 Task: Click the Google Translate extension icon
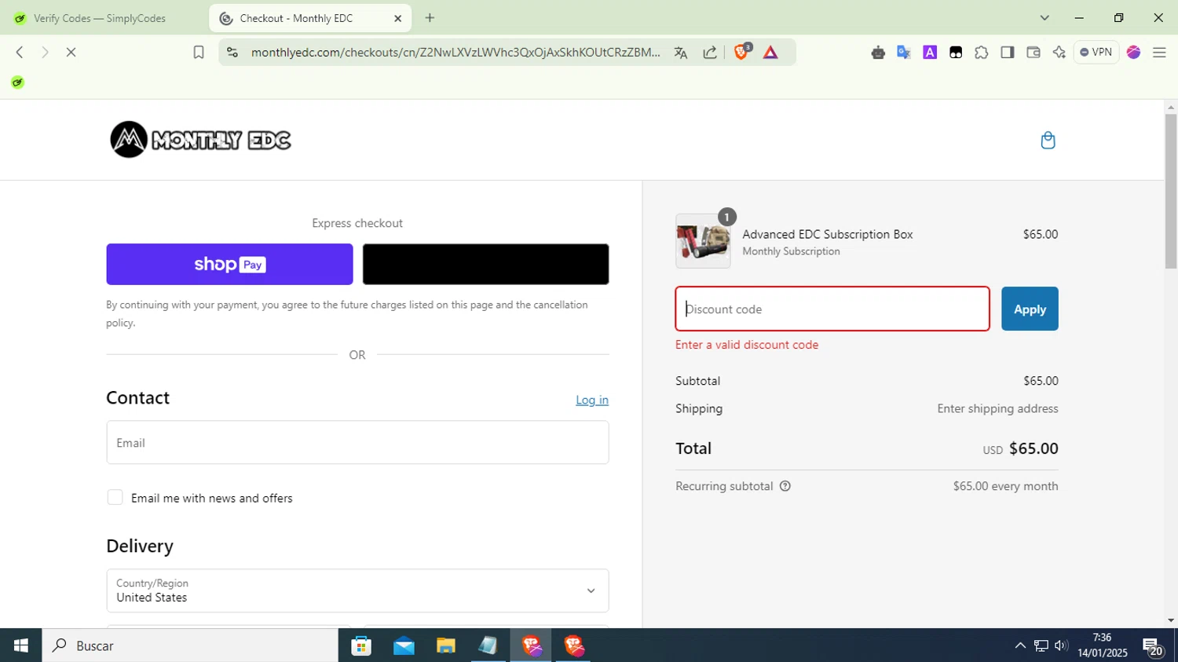pyautogui.click(x=904, y=53)
